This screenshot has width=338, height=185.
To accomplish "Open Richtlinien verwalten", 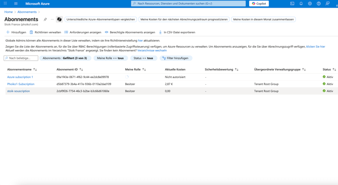I will (45, 32).
